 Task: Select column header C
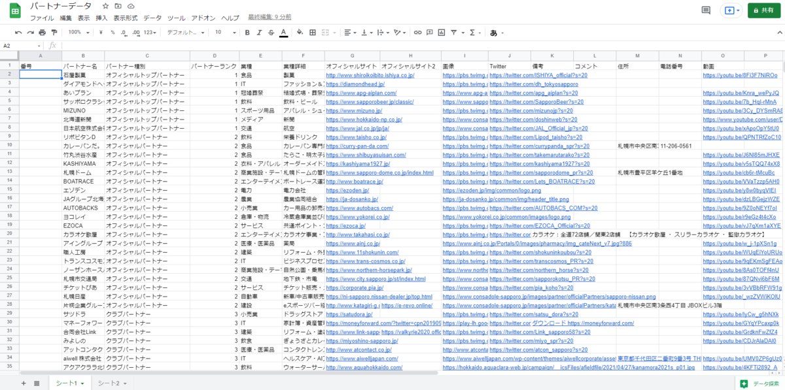click(x=147, y=56)
